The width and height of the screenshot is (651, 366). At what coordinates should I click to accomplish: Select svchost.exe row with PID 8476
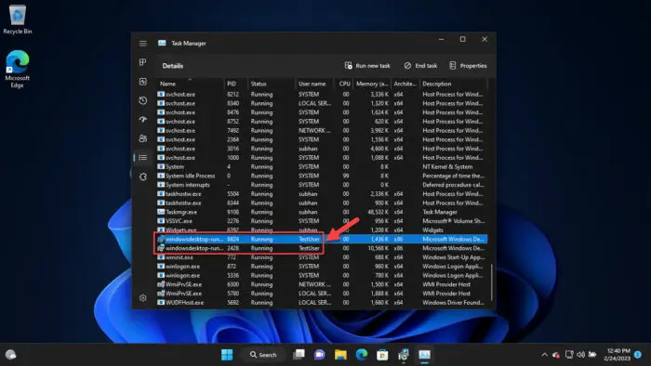coord(322,112)
